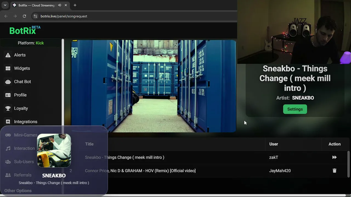Click the now playing song title heading

(x=295, y=78)
